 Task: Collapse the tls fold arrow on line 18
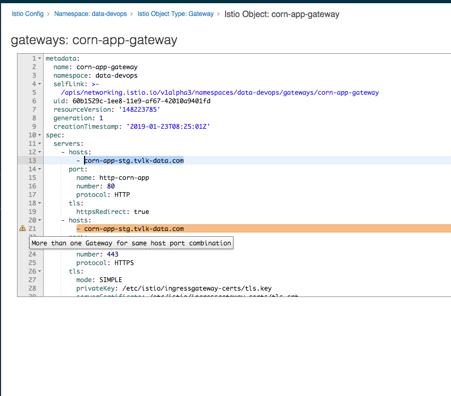[40, 203]
